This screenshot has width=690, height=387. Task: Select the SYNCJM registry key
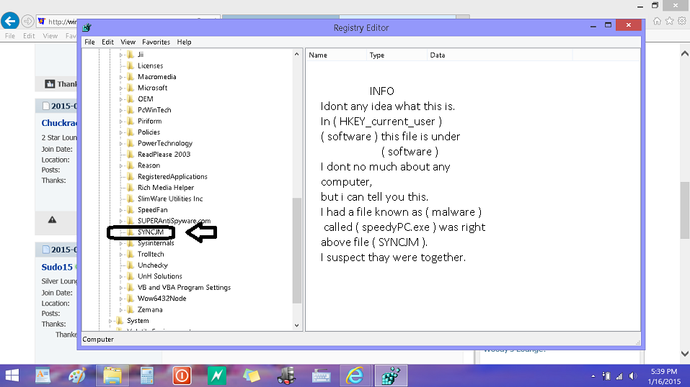click(151, 232)
